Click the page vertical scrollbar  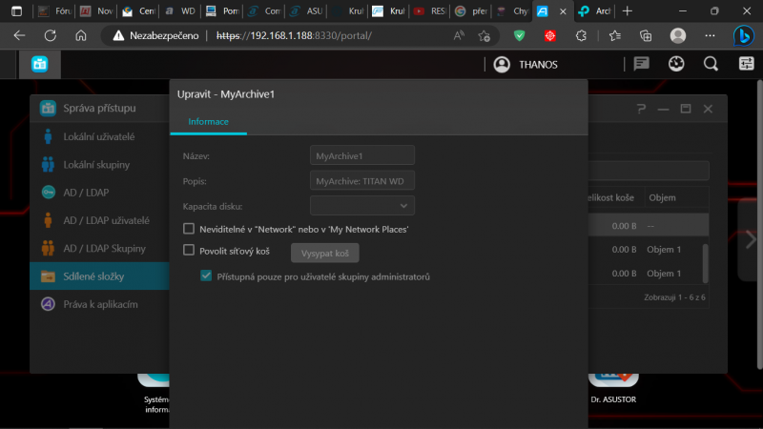coord(759,224)
